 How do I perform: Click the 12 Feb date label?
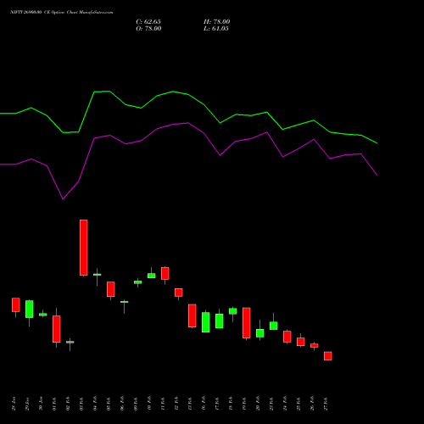[x=176, y=404]
